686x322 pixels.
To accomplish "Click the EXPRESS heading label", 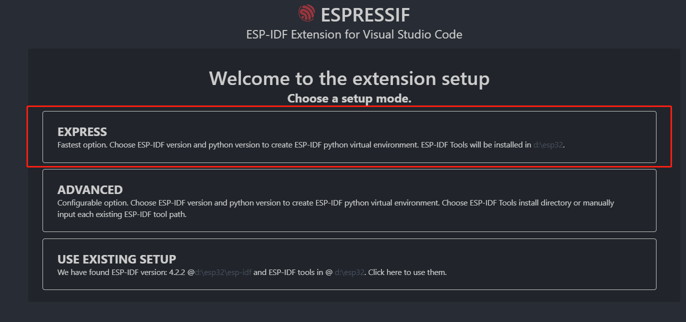I will click(x=82, y=131).
